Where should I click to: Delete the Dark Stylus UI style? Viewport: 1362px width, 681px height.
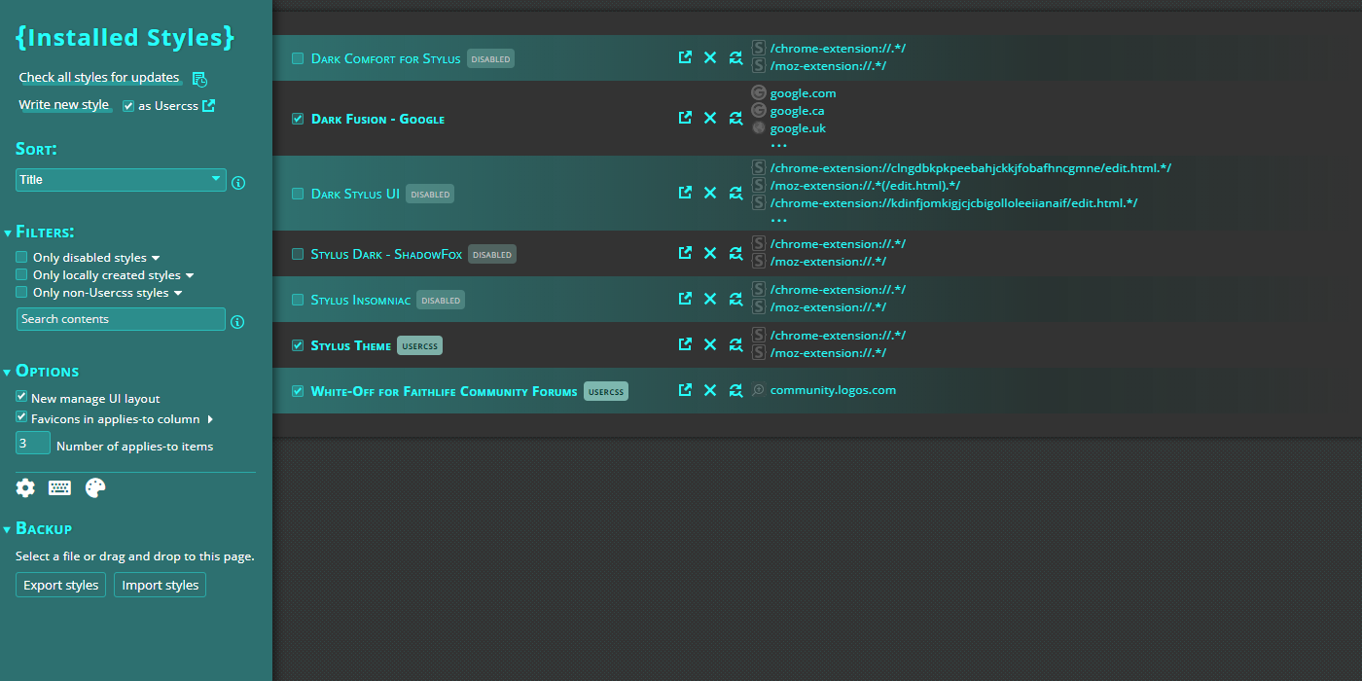coord(710,193)
